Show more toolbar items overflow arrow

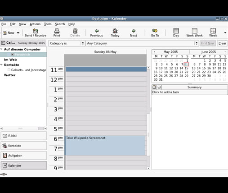(225, 32)
